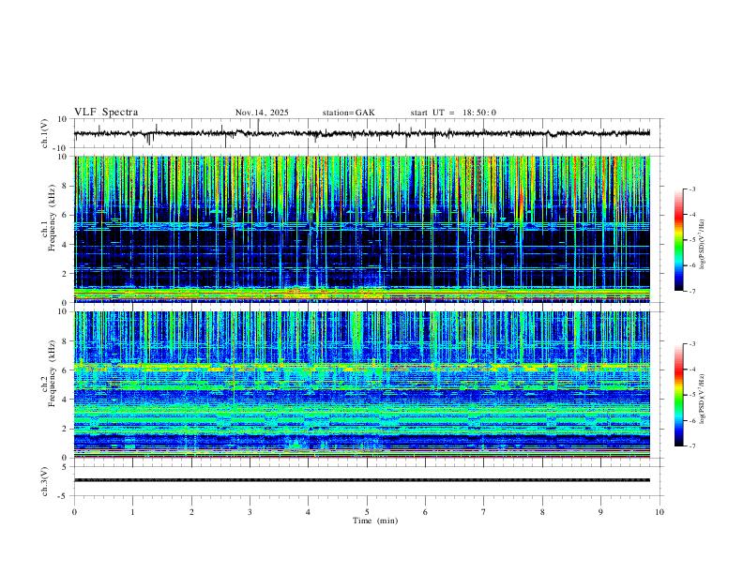Click the "0" tick on the time axis
743x574 pixels.
pos(74,512)
